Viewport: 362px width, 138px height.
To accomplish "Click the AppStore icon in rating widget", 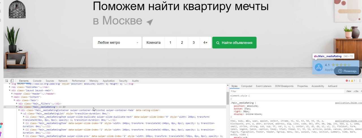I will (x=319, y=67).
